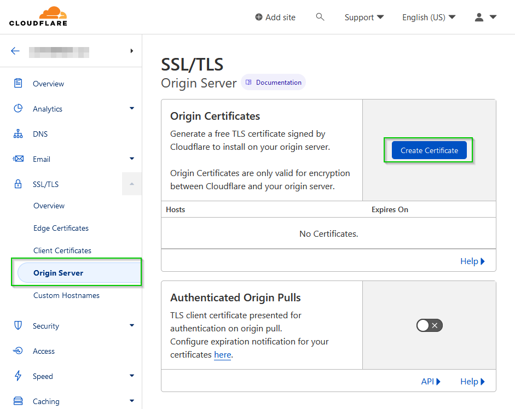Click the DNS network icon
This screenshot has height=409, width=515.
coord(18,134)
